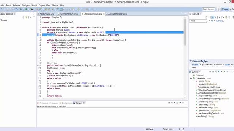Click the green Run button in toolbar
This screenshot has height=131, width=234.
(26, 9)
